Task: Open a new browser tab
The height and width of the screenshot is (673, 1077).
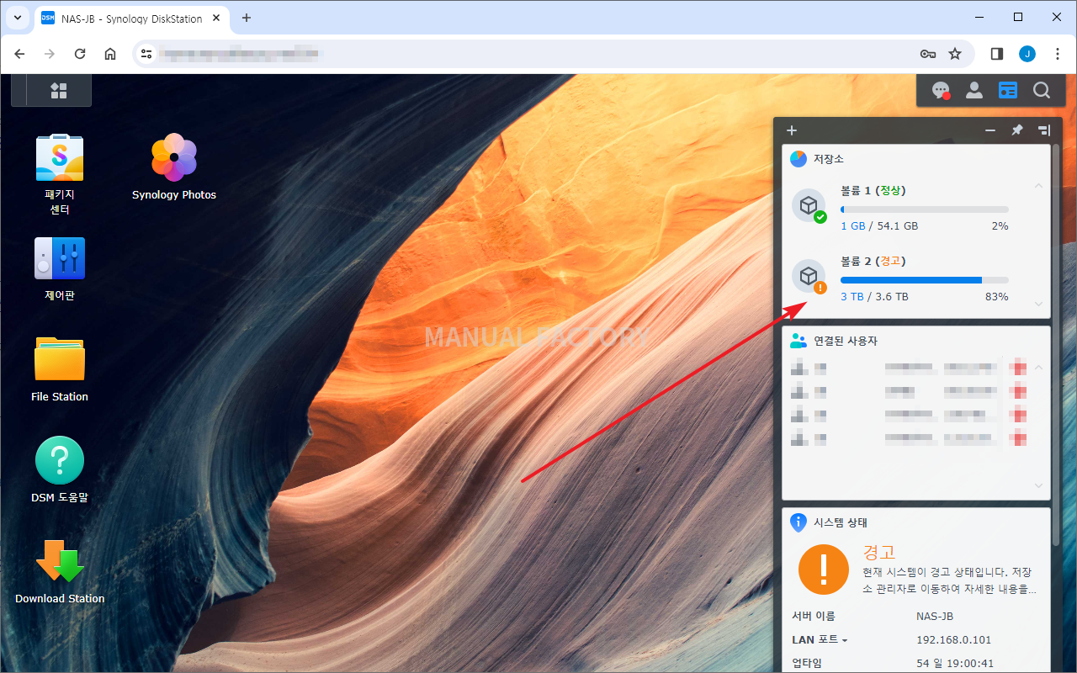Action: (247, 18)
